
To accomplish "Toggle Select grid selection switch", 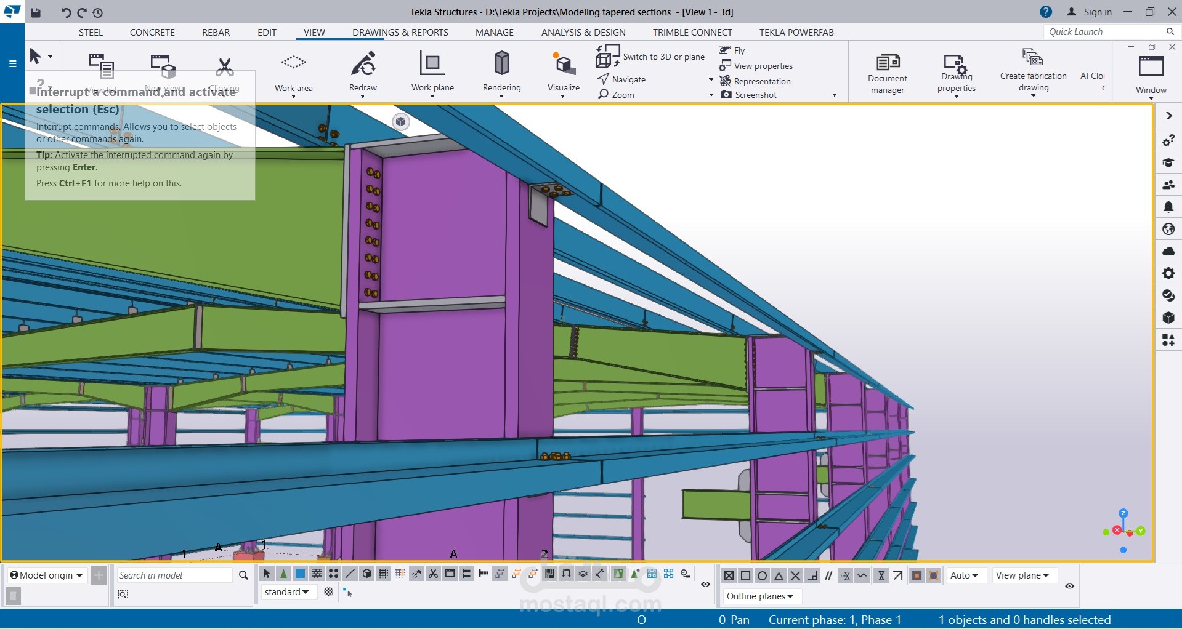I will [x=383, y=574].
